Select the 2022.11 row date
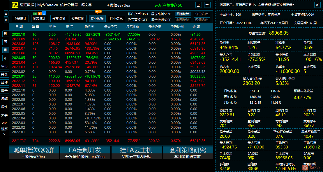Viewport: 323px width, 172px height. (x=18, y=86)
